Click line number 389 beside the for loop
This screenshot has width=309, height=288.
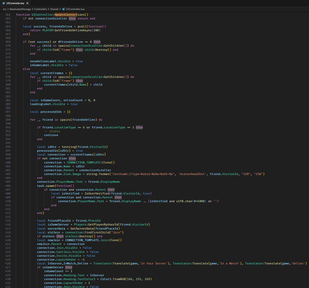[8, 120]
